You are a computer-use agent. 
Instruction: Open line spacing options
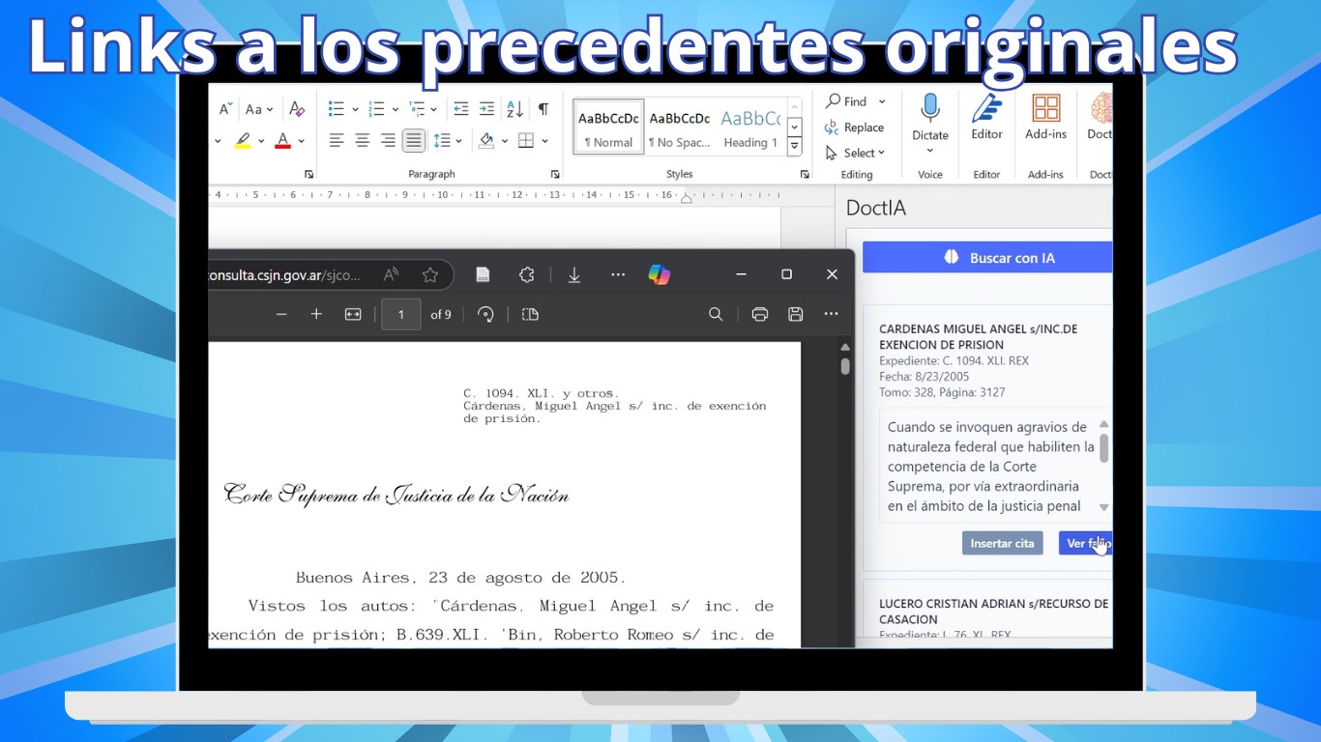[447, 141]
